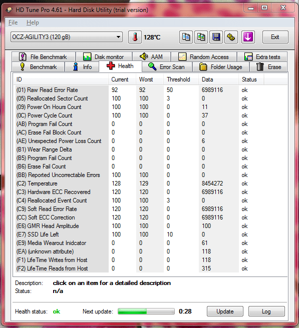Click the Status column header
Screen dimensions: 299x328
251,79
